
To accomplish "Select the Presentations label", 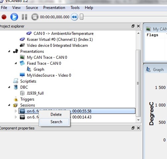I will pyautogui.click(x=32, y=51).
